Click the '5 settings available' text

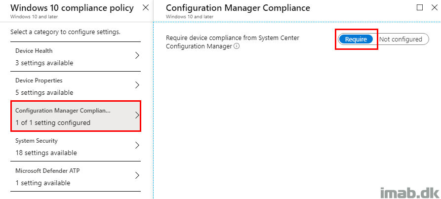[44, 93]
